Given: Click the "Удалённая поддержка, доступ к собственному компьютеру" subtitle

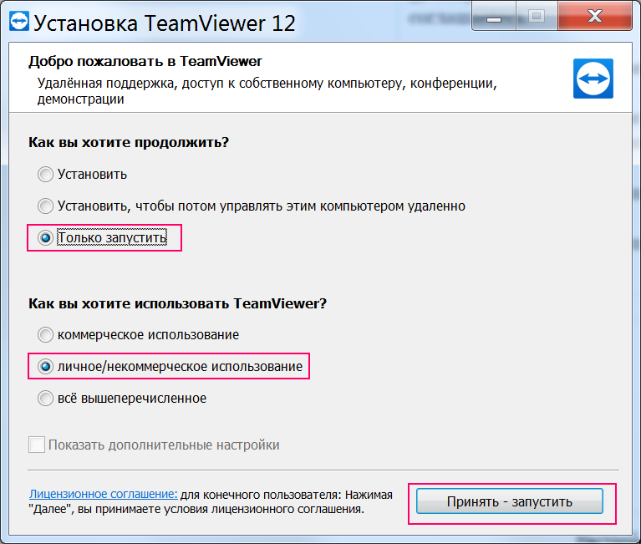Looking at the screenshot, I should click(x=267, y=91).
